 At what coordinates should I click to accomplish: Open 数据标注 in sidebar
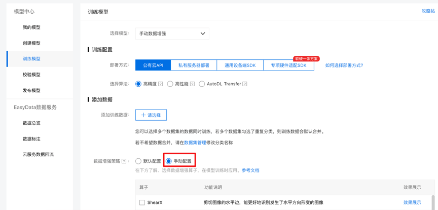pyautogui.click(x=31, y=138)
